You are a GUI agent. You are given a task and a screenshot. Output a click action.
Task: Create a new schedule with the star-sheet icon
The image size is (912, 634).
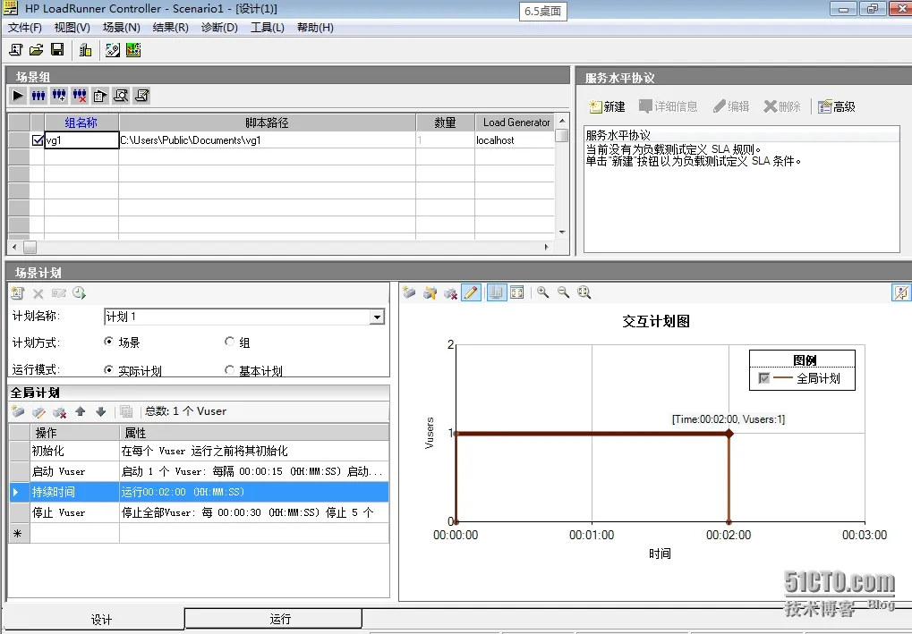tap(17, 293)
